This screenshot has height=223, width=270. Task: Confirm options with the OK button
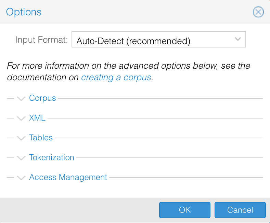[184, 210]
